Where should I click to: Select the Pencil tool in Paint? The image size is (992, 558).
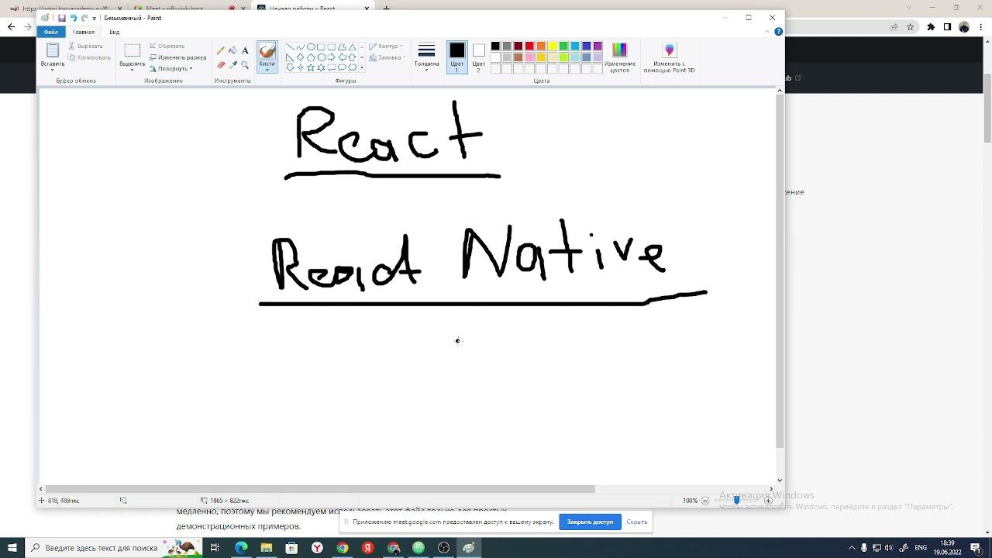(221, 50)
